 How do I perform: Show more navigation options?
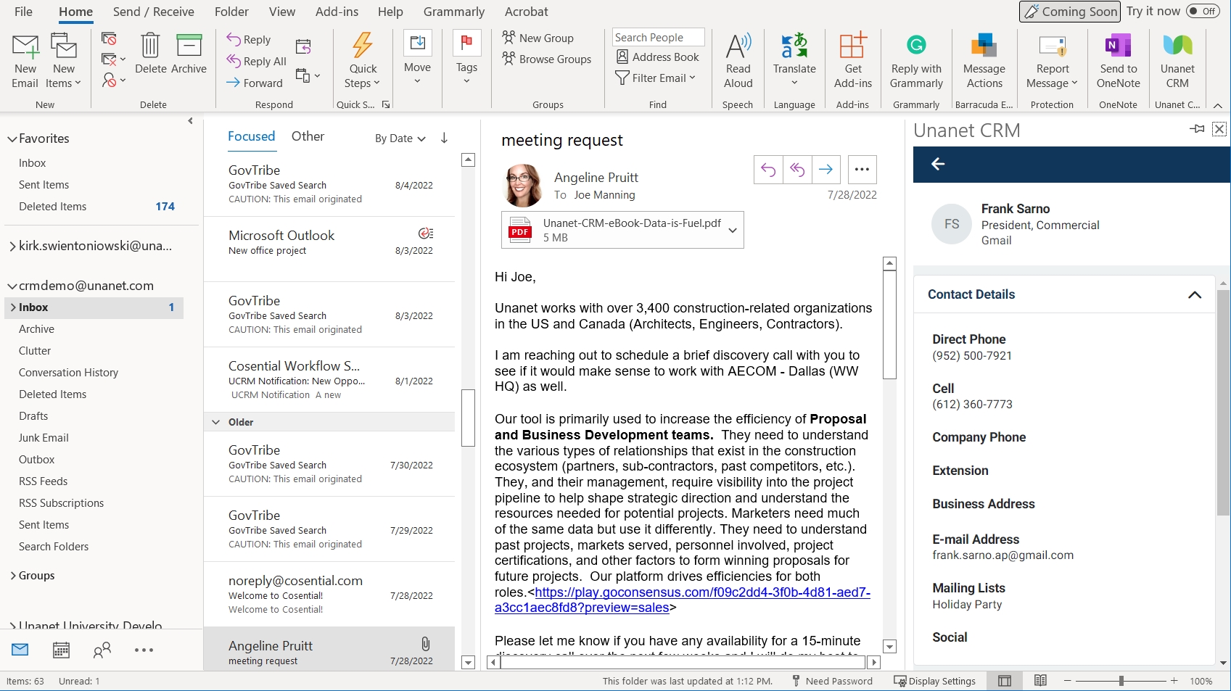point(144,650)
